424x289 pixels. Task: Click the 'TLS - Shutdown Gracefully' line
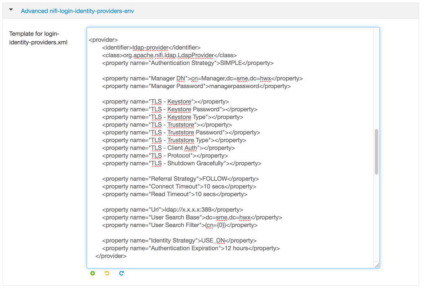182,164
